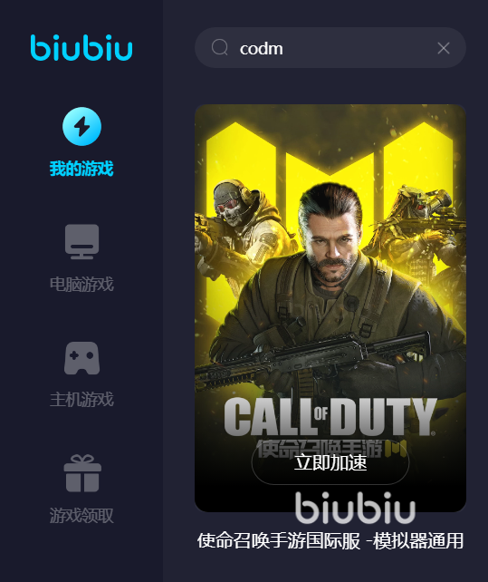Click the magnifier search icon
The image size is (488, 582).
pos(219,47)
